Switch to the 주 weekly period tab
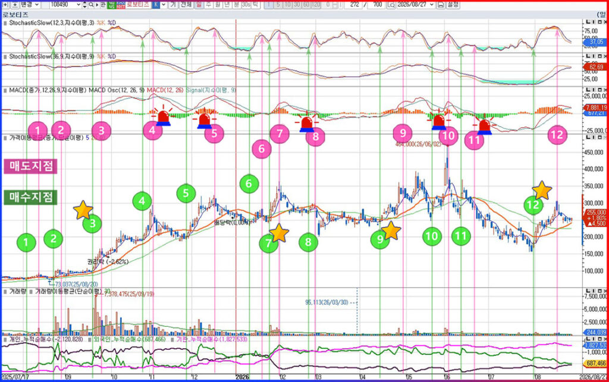This screenshot has height=382, width=609. tap(208, 5)
